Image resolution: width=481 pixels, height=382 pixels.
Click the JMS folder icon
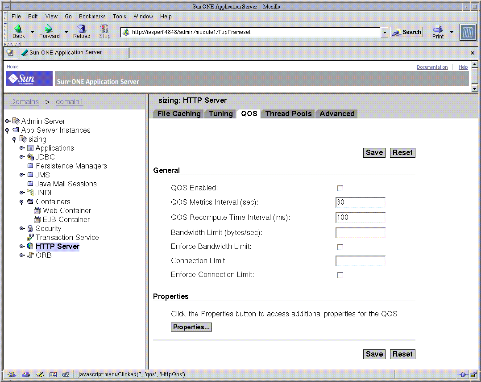30,175
